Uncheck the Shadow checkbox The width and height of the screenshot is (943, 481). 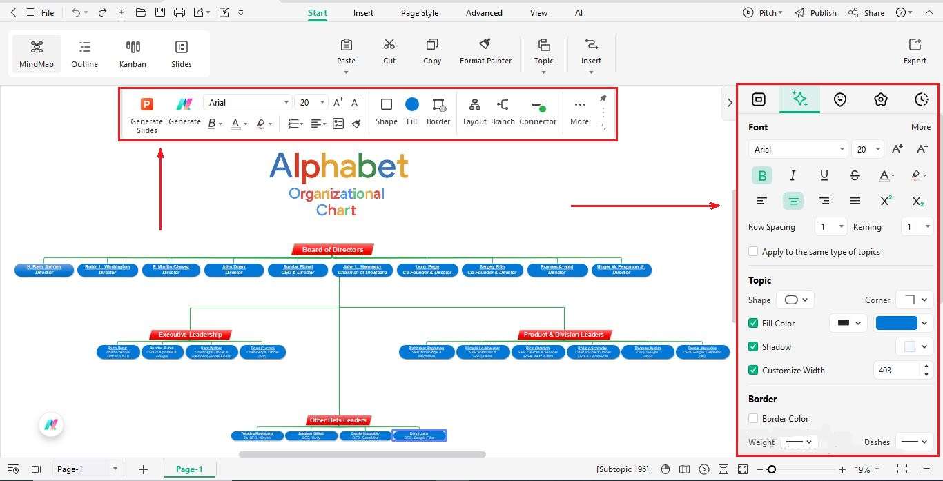(753, 346)
